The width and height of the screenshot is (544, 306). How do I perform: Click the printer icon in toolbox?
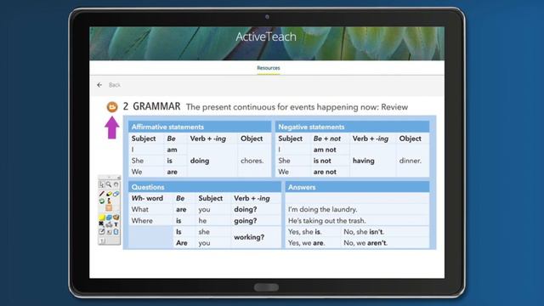(109, 224)
